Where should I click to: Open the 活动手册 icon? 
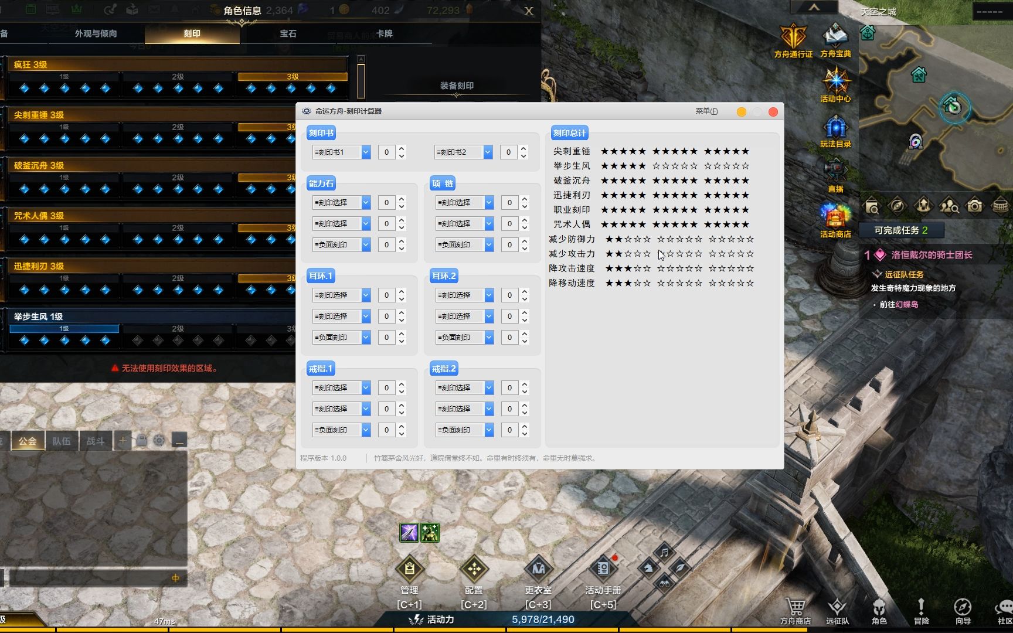tap(603, 569)
